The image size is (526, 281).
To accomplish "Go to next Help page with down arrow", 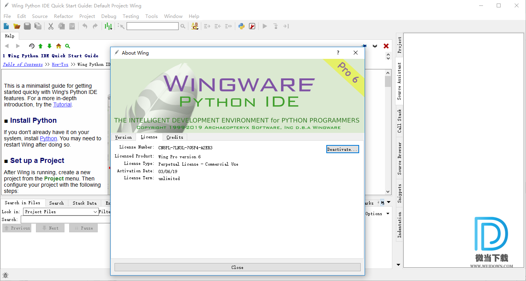I will (50, 46).
